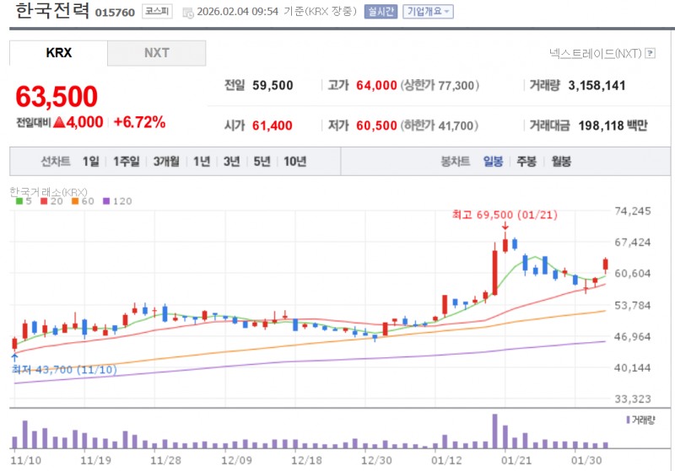Click the 넥스트레이드(NXT) help icon
675x471 pixels.
(651, 53)
